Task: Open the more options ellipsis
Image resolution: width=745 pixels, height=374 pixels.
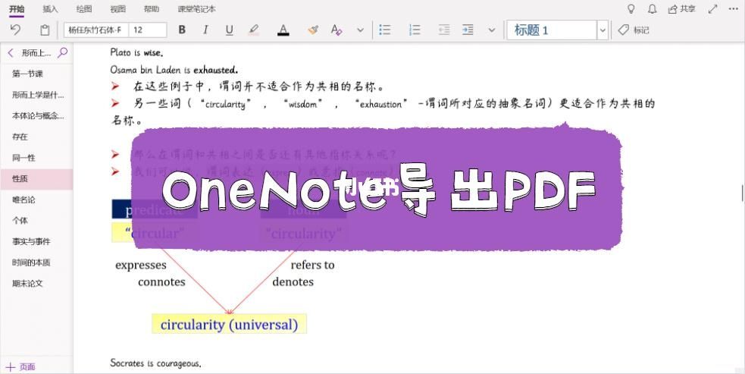Action: click(733, 9)
